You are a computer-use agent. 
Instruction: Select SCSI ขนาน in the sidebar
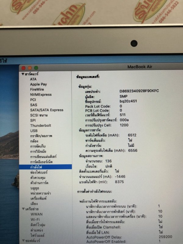tap(39, 115)
